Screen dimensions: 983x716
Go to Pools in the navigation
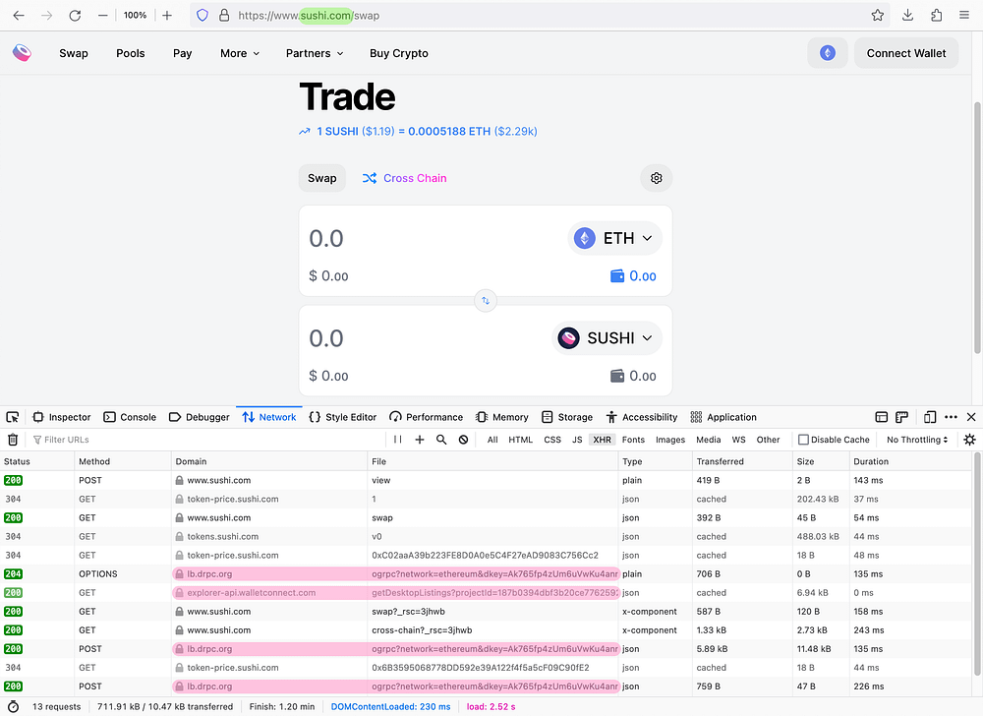[x=131, y=53]
